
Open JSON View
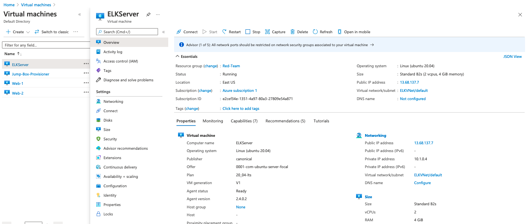tap(513, 57)
